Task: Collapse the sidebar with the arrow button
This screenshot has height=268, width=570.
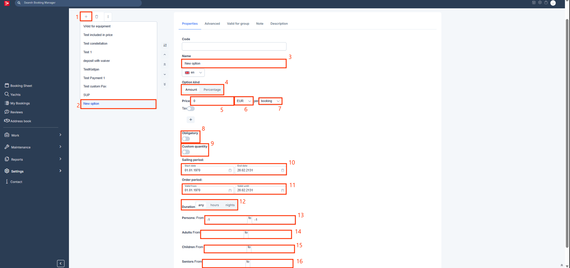Action: [x=61, y=263]
